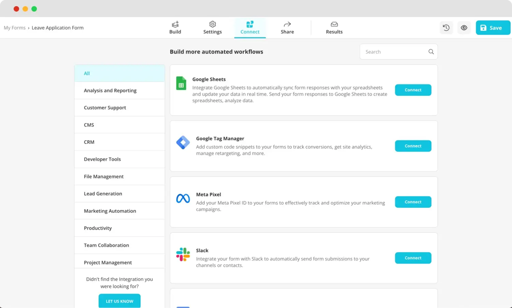The image size is (512, 308).
Task: Click the Share arrow icon
Action: pyautogui.click(x=287, y=24)
